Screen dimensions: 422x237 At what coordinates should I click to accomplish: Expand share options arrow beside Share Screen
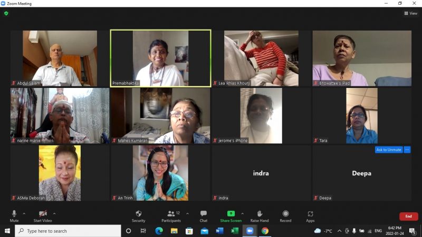[x=243, y=214]
